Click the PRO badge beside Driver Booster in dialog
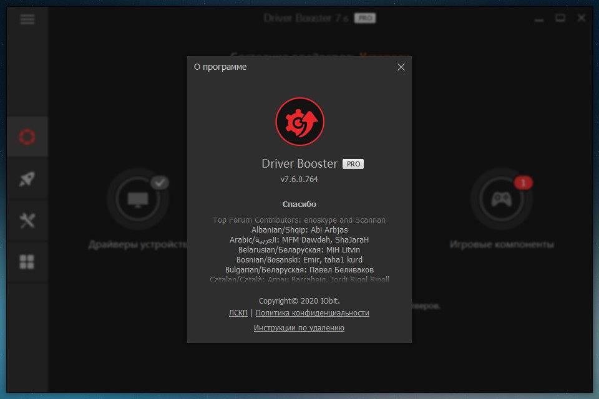 (x=353, y=164)
